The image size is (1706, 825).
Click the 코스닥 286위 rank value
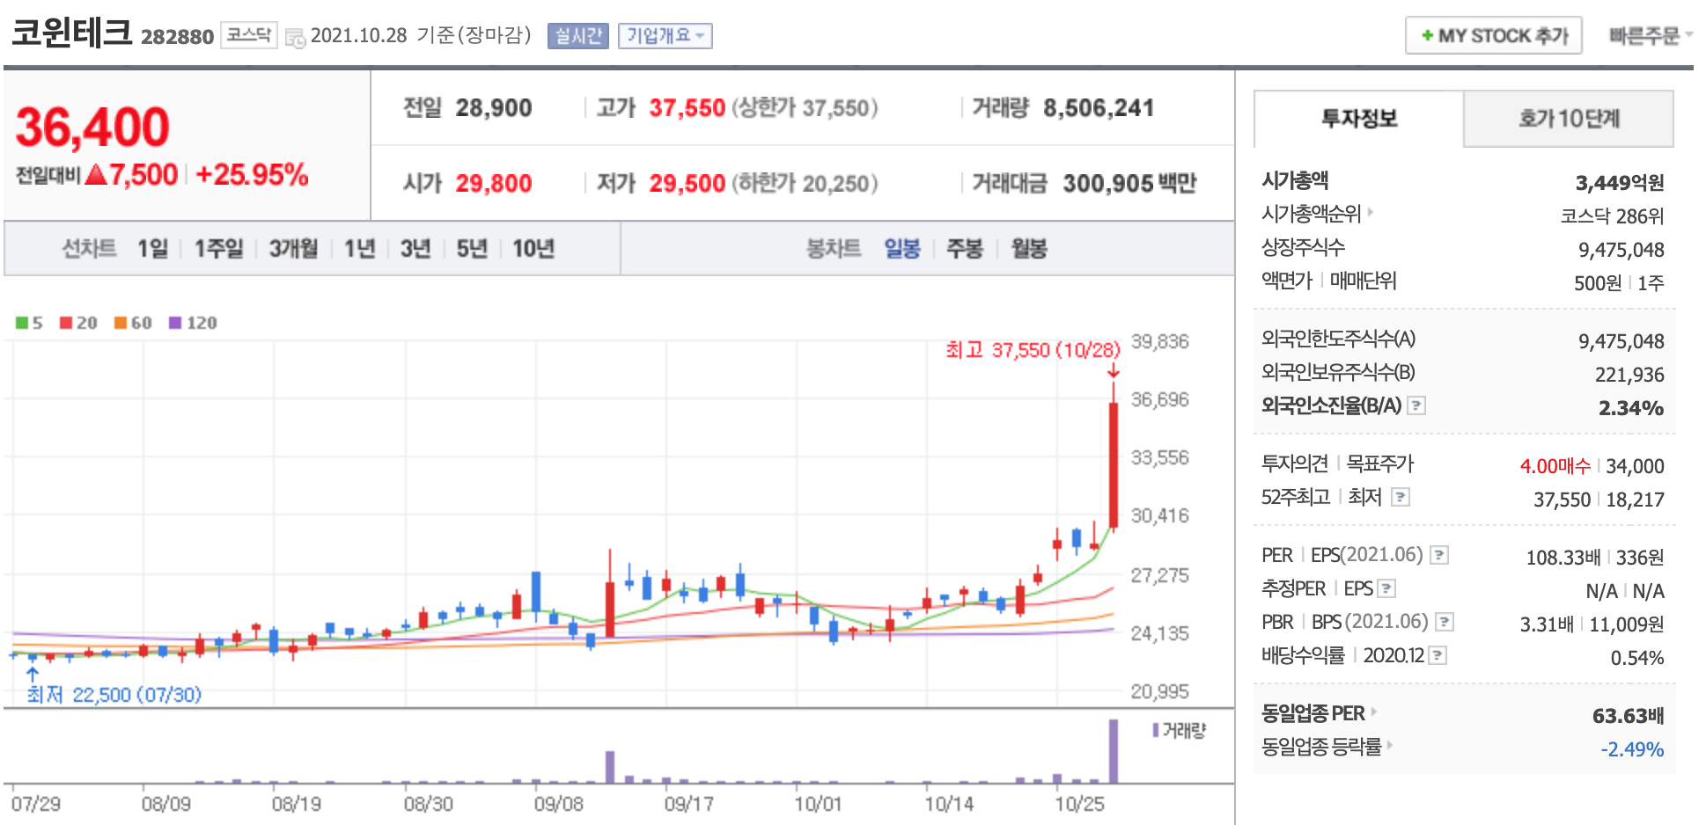[x=1613, y=216]
